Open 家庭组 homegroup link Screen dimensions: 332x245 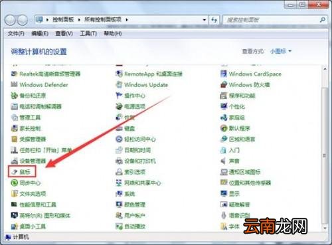point(237,118)
